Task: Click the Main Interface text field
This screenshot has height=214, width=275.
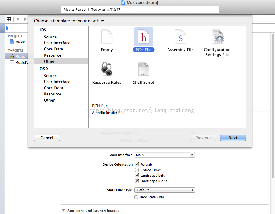Action: click(x=162, y=155)
